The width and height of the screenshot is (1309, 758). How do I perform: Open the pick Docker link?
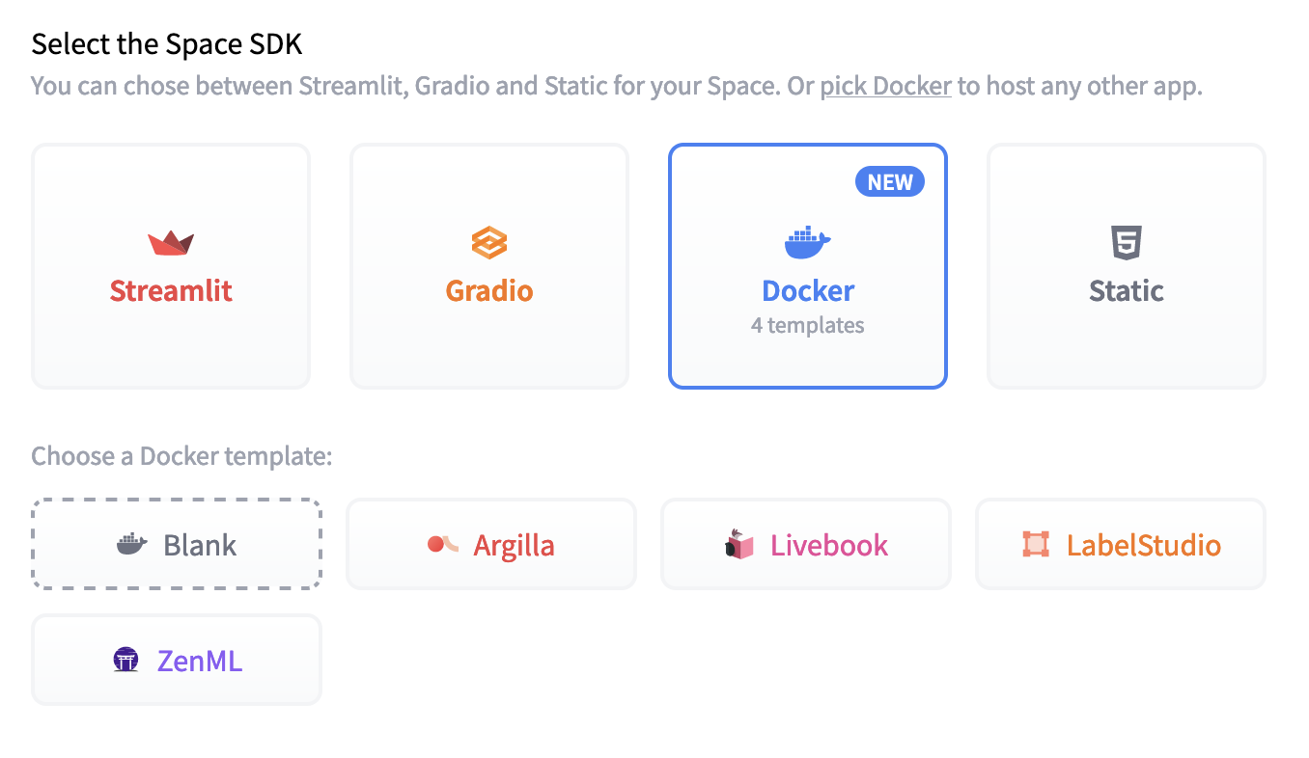pyautogui.click(x=885, y=86)
